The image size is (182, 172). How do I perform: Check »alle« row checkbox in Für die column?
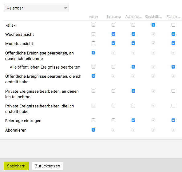pyautogui.click(x=173, y=25)
